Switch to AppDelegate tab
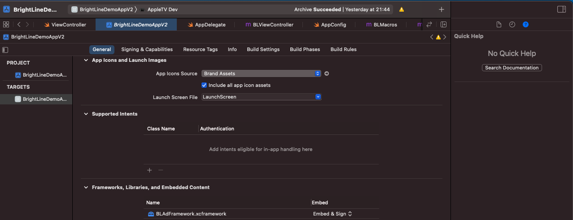The image size is (573, 220). click(206, 25)
